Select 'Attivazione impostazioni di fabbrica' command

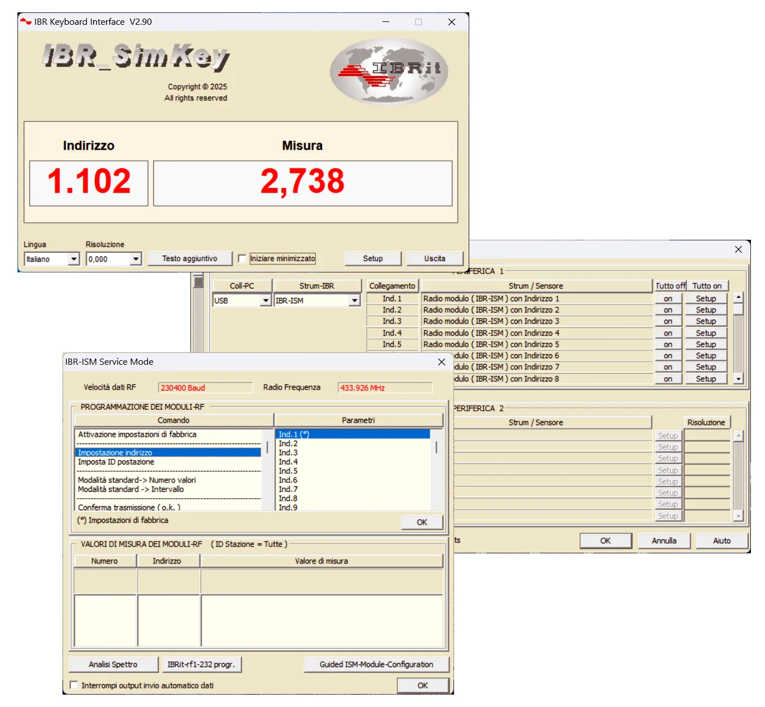(x=168, y=435)
